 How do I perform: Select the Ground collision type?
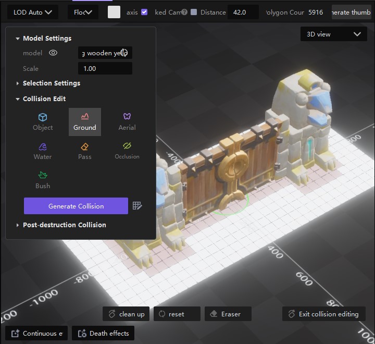(x=85, y=122)
